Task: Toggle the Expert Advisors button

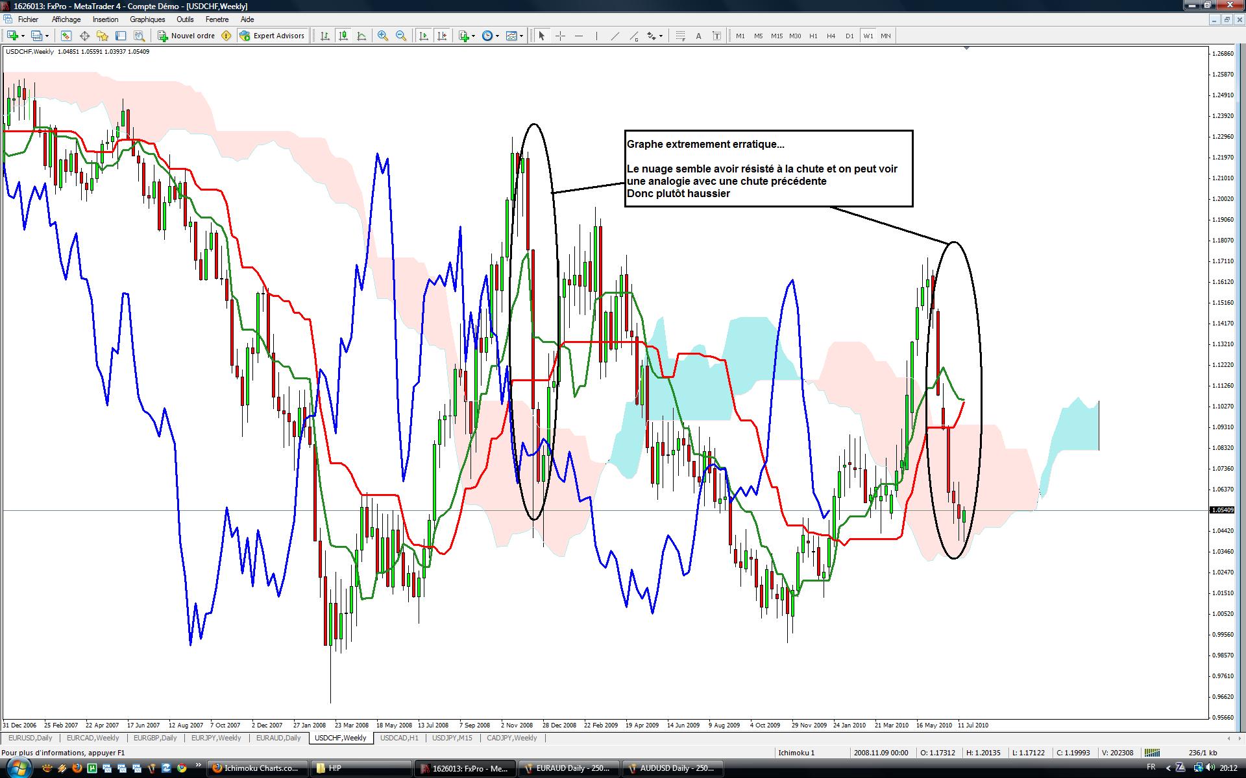Action: [x=272, y=36]
